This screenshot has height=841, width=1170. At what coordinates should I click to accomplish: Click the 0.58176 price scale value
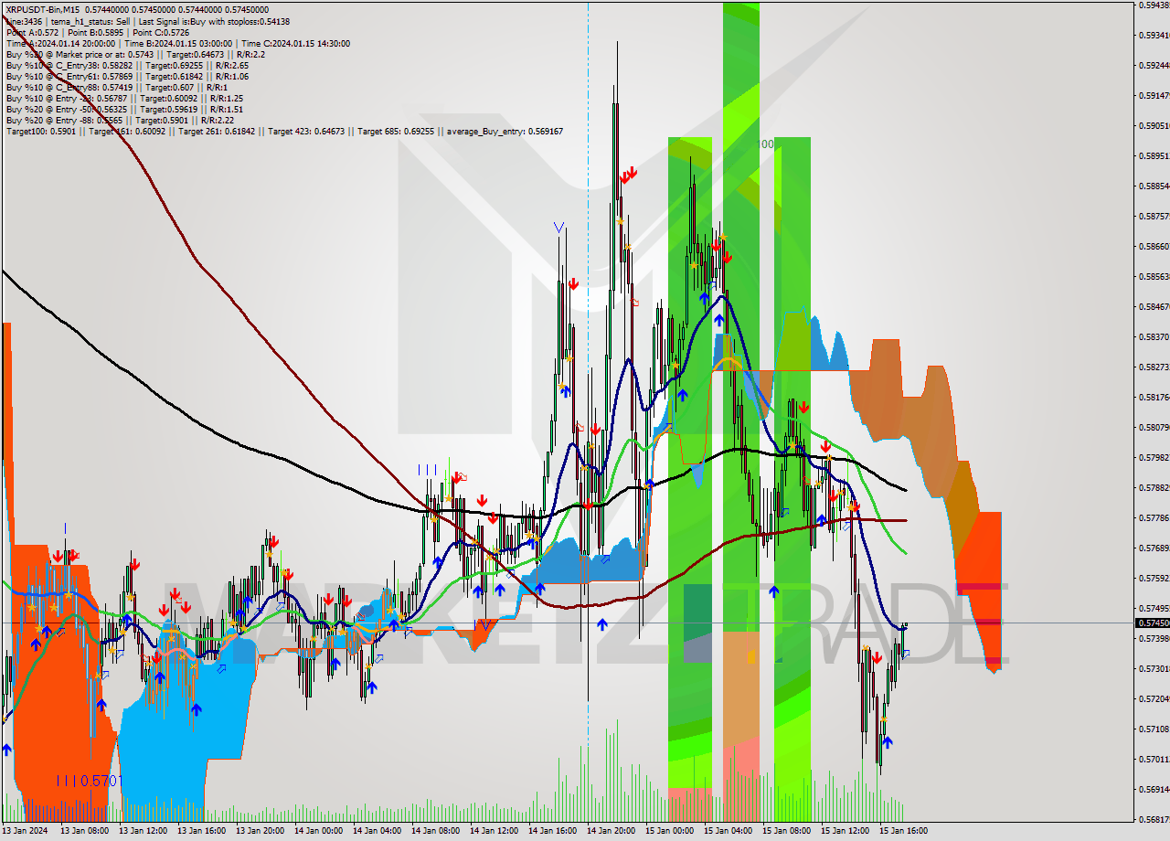point(1153,397)
